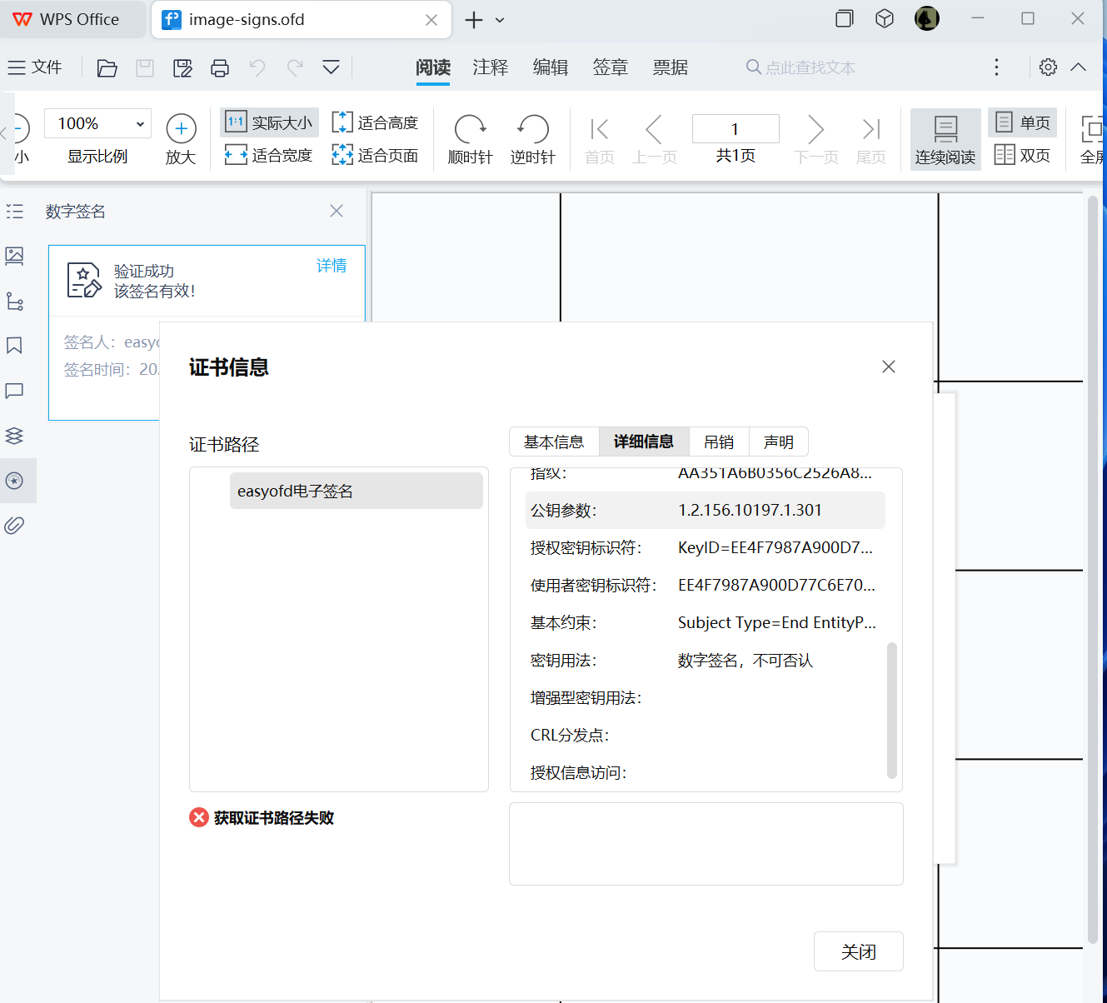Select the easyofd电子签名 certificate entry

click(356, 491)
